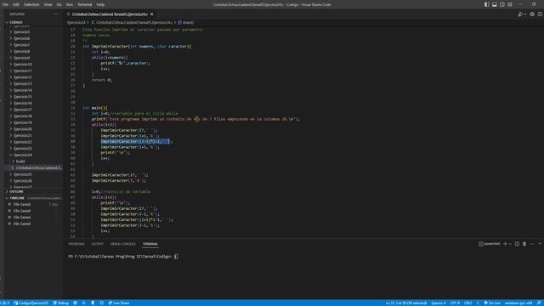Split the terminal icon

coord(517,244)
